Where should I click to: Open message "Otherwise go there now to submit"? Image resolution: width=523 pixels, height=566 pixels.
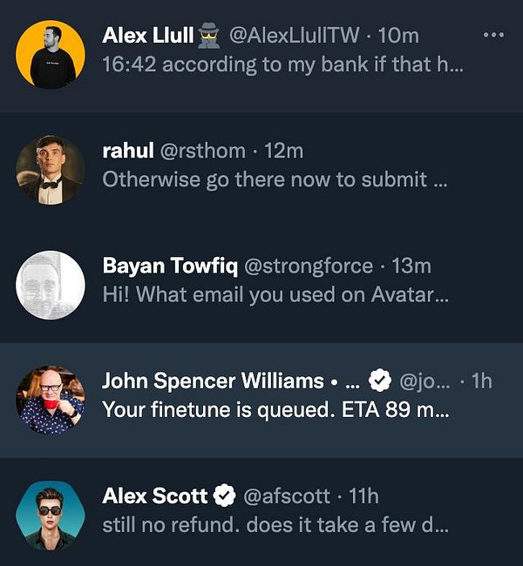275,179
